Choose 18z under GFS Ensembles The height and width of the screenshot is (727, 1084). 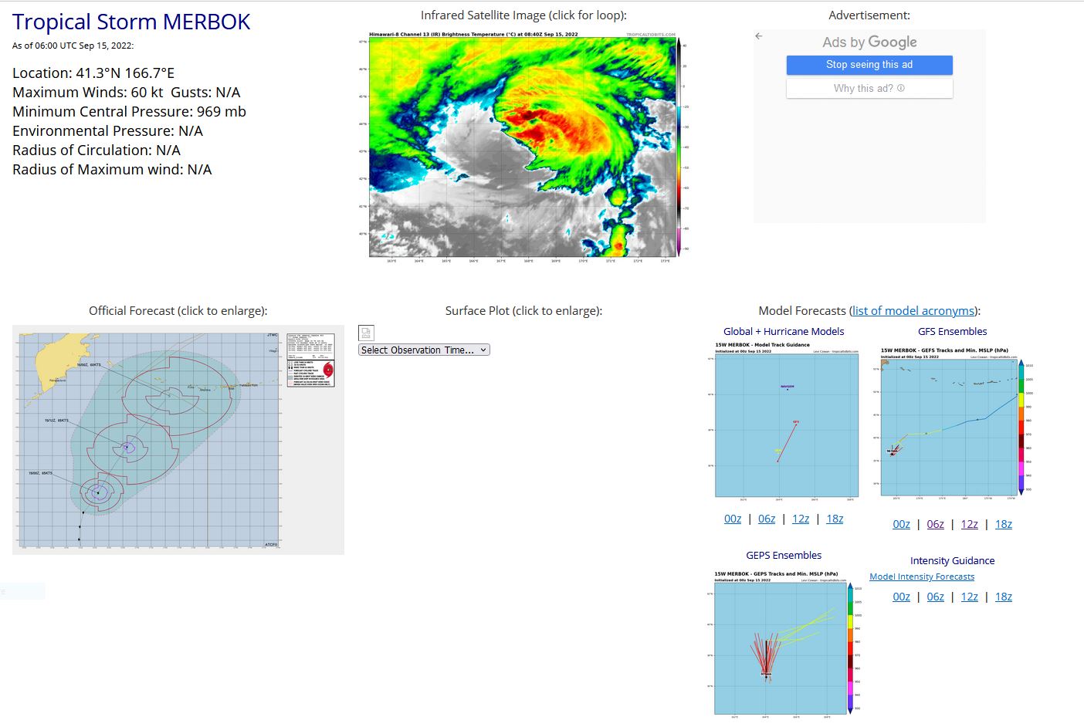pos(1003,524)
